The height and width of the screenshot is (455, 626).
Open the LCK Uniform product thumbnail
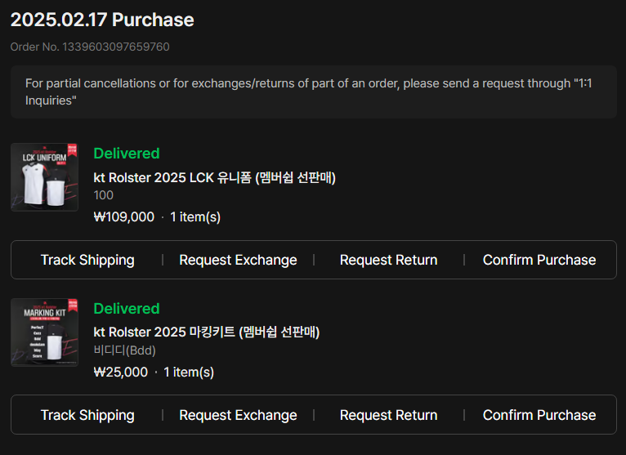[x=44, y=177]
